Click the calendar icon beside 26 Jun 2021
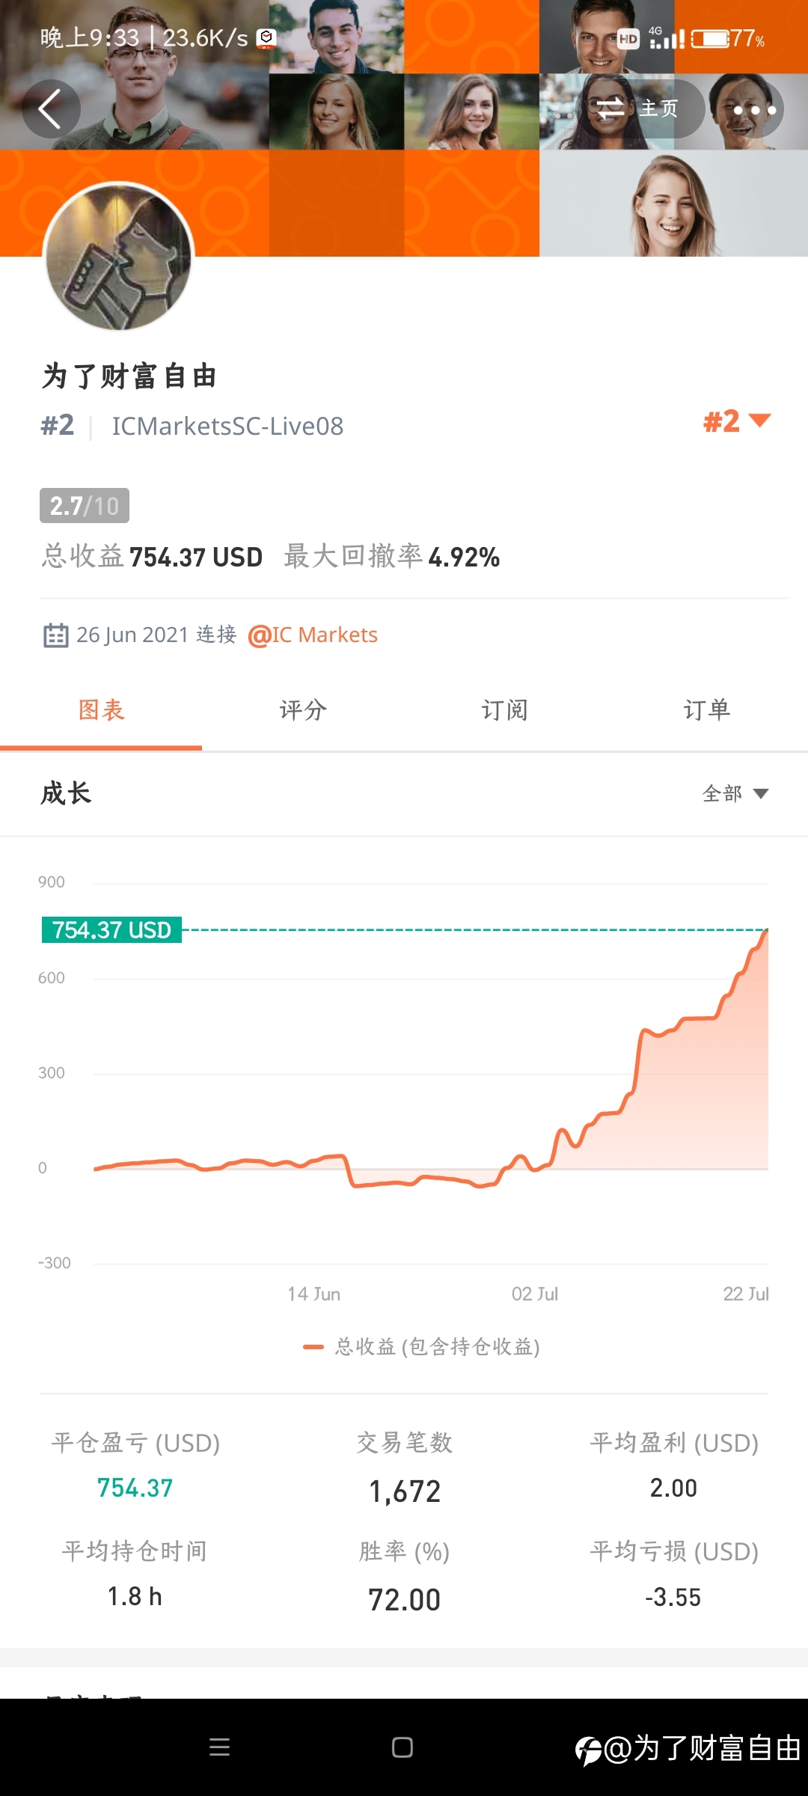The width and height of the screenshot is (808, 1796). point(56,635)
